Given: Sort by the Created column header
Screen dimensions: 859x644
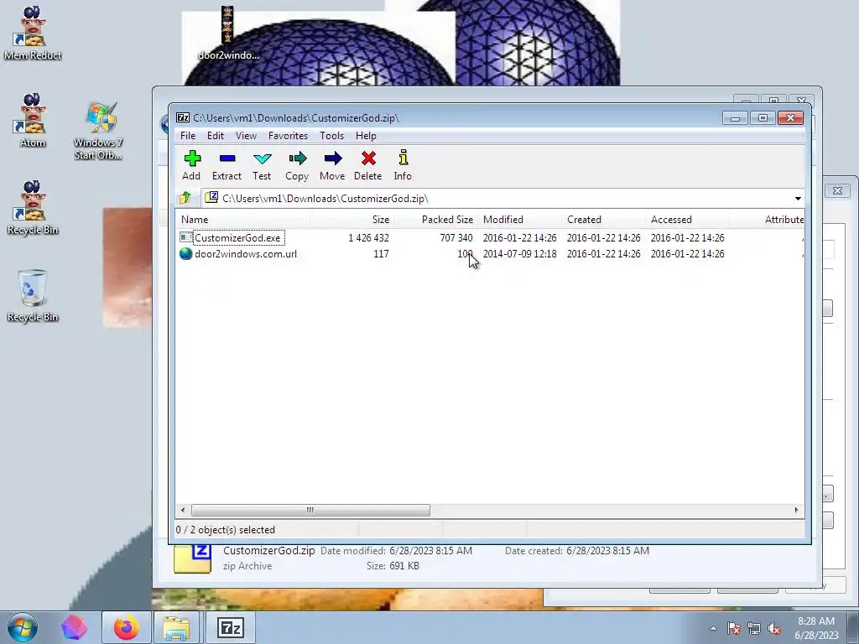Looking at the screenshot, I should click(x=603, y=220).
